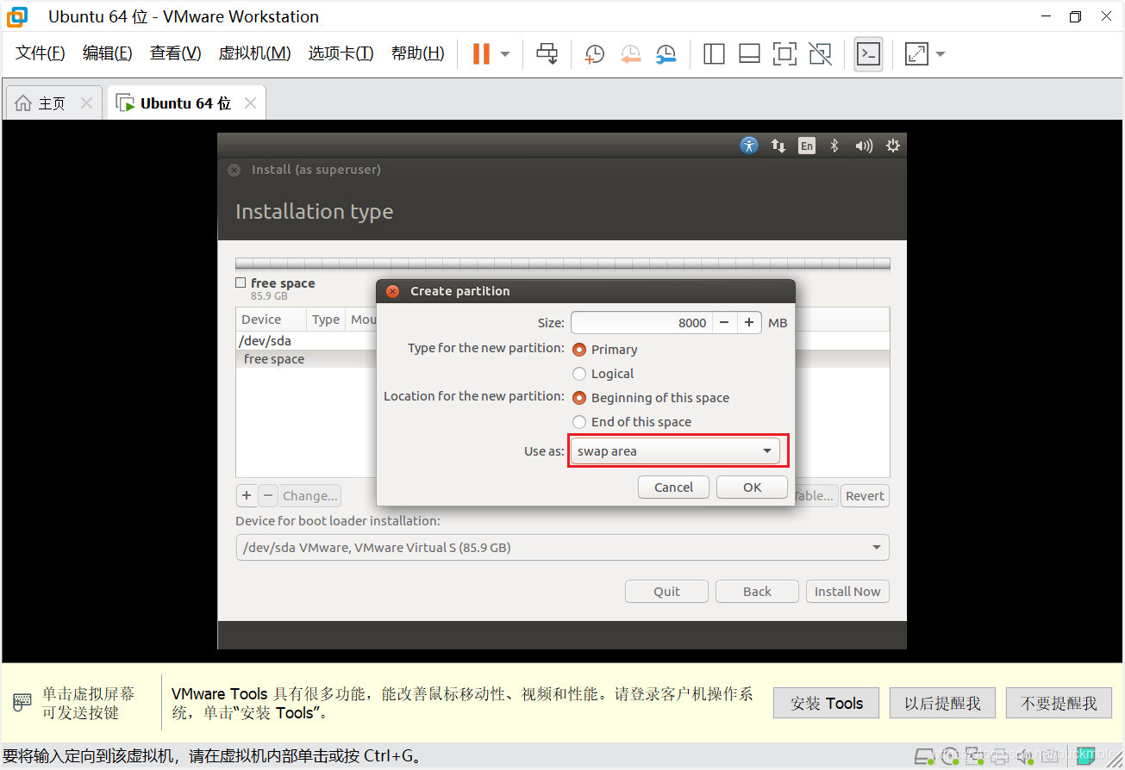Add a partition with plus button
Image resolution: width=1125 pixels, height=770 pixels.
coord(247,496)
